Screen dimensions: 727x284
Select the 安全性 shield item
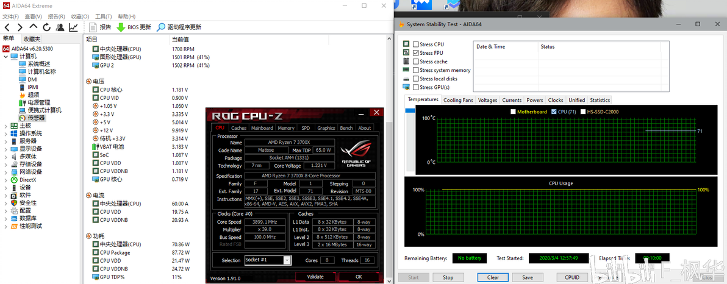point(23,203)
